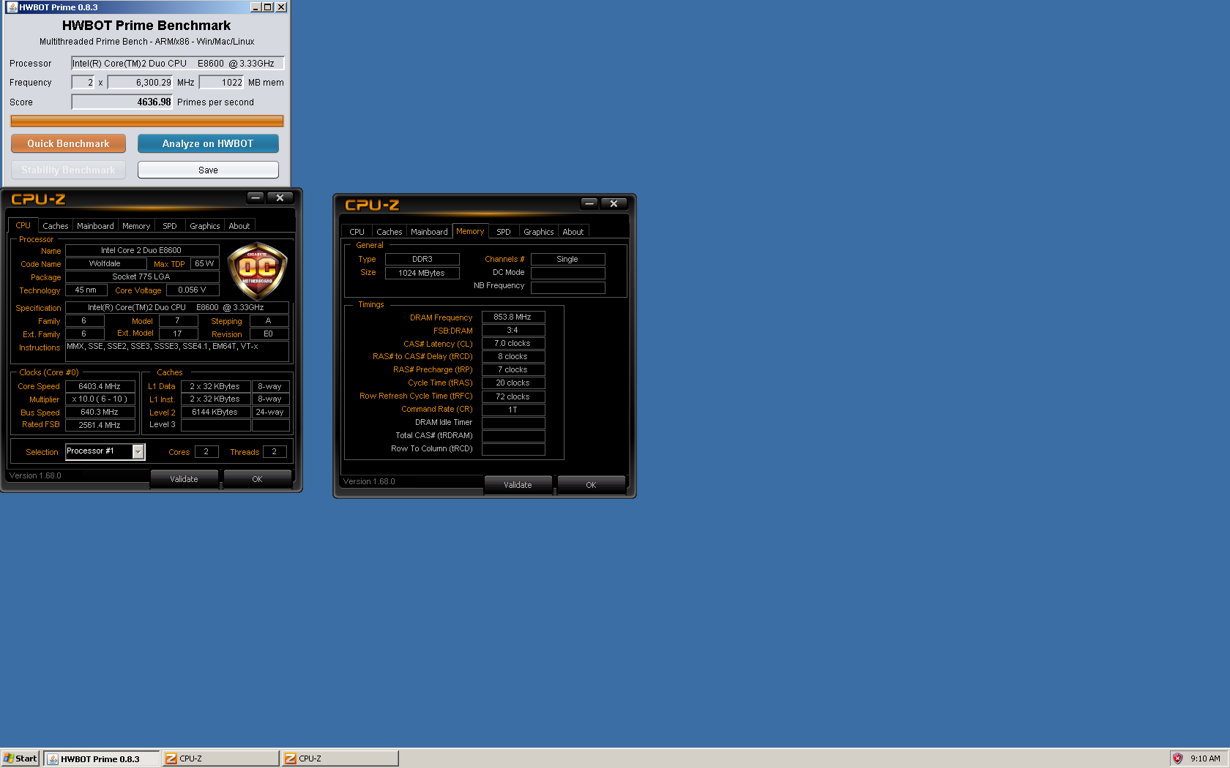The width and height of the screenshot is (1230, 768).
Task: Activate HWBOT Prime 0.8.3 taskbar button
Action: 101,758
